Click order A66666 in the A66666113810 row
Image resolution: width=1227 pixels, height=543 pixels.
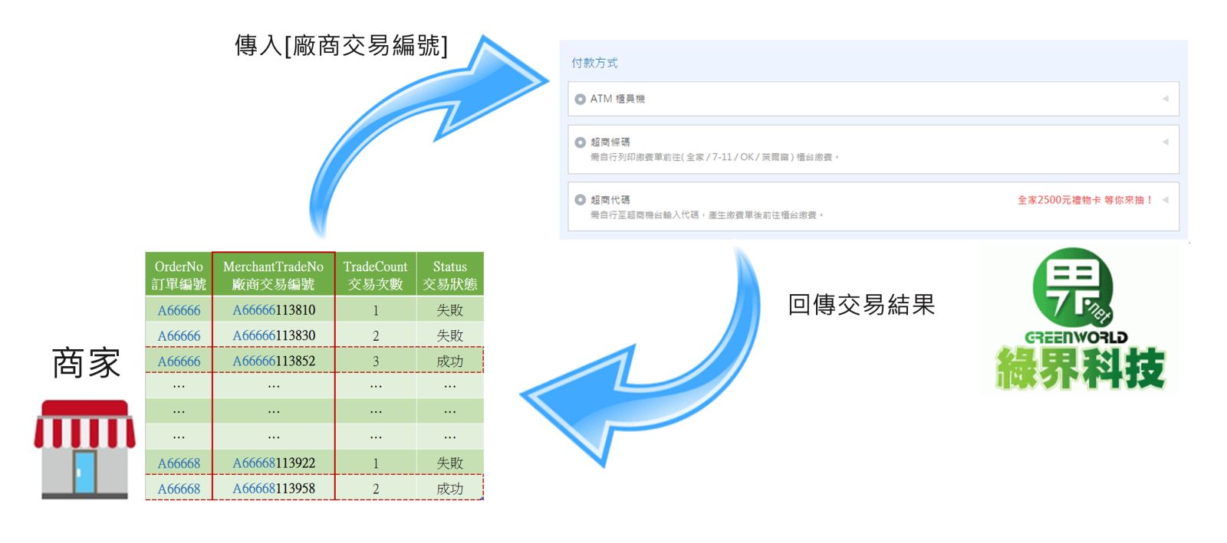(x=179, y=310)
